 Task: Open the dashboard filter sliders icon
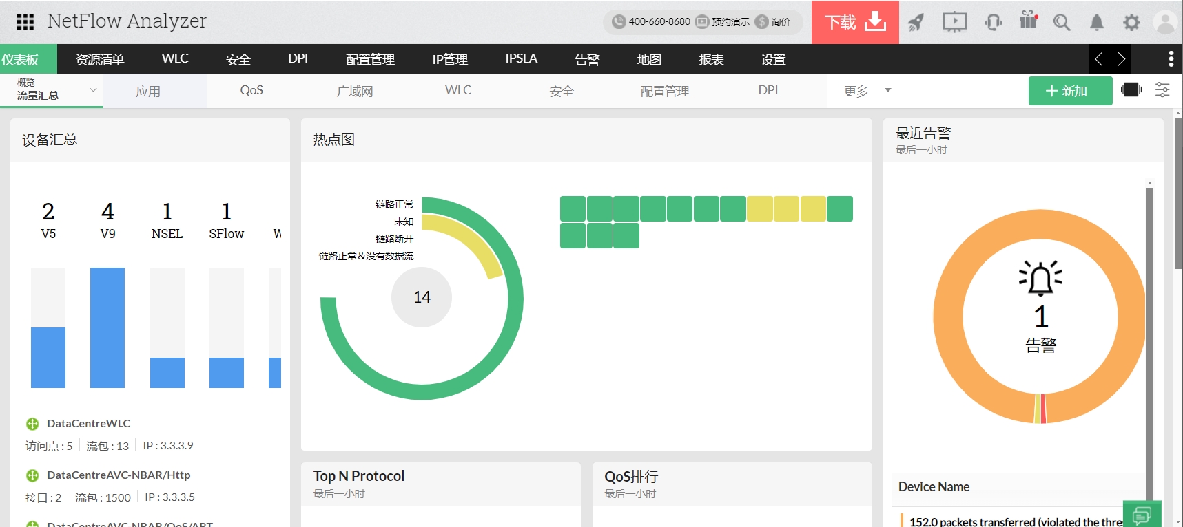click(1162, 90)
